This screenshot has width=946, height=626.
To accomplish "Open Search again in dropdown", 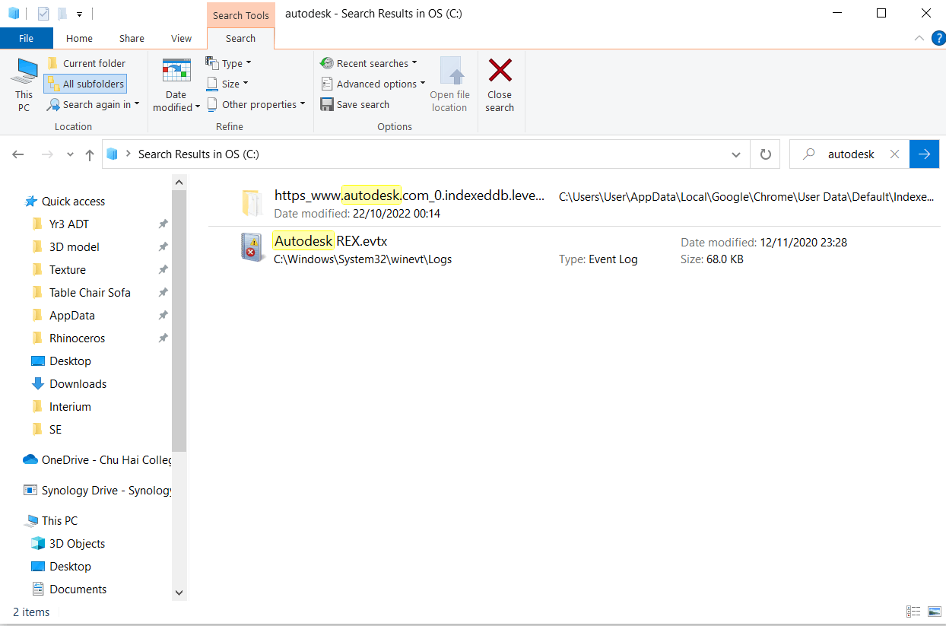I will tap(93, 104).
